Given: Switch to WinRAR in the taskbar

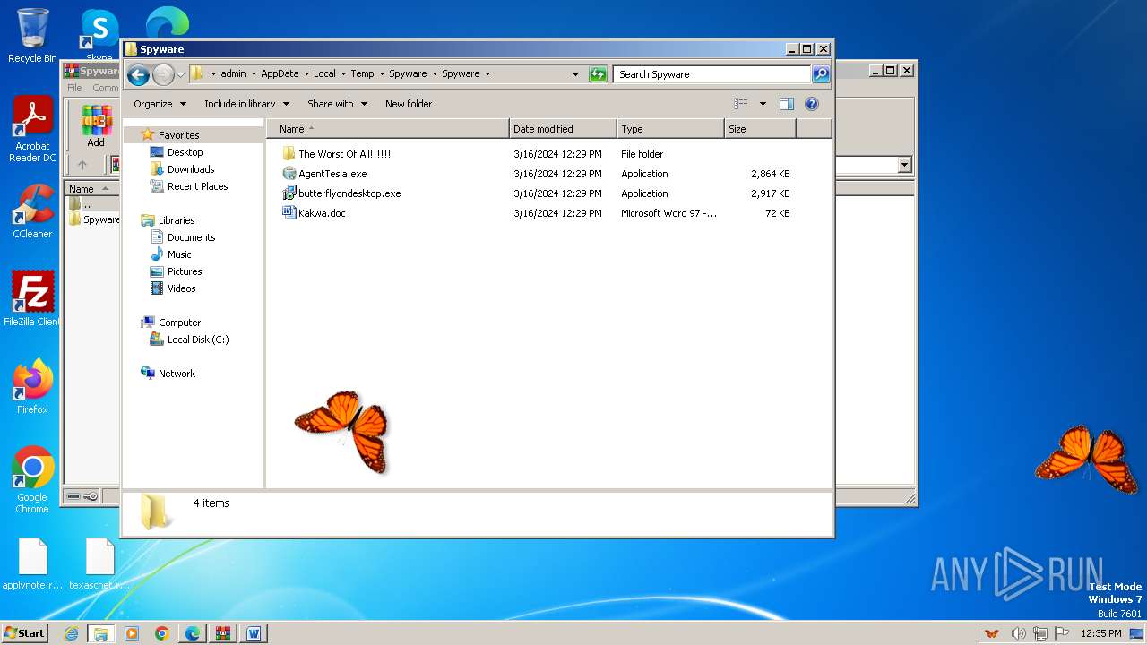Looking at the screenshot, I should coord(222,633).
